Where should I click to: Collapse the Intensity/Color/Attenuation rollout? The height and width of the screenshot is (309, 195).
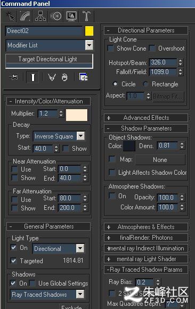(x=48, y=101)
